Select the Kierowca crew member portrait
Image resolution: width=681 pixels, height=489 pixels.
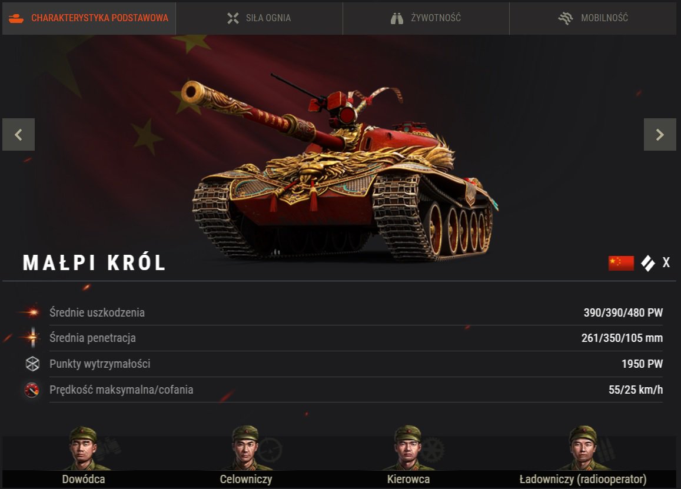(x=408, y=448)
